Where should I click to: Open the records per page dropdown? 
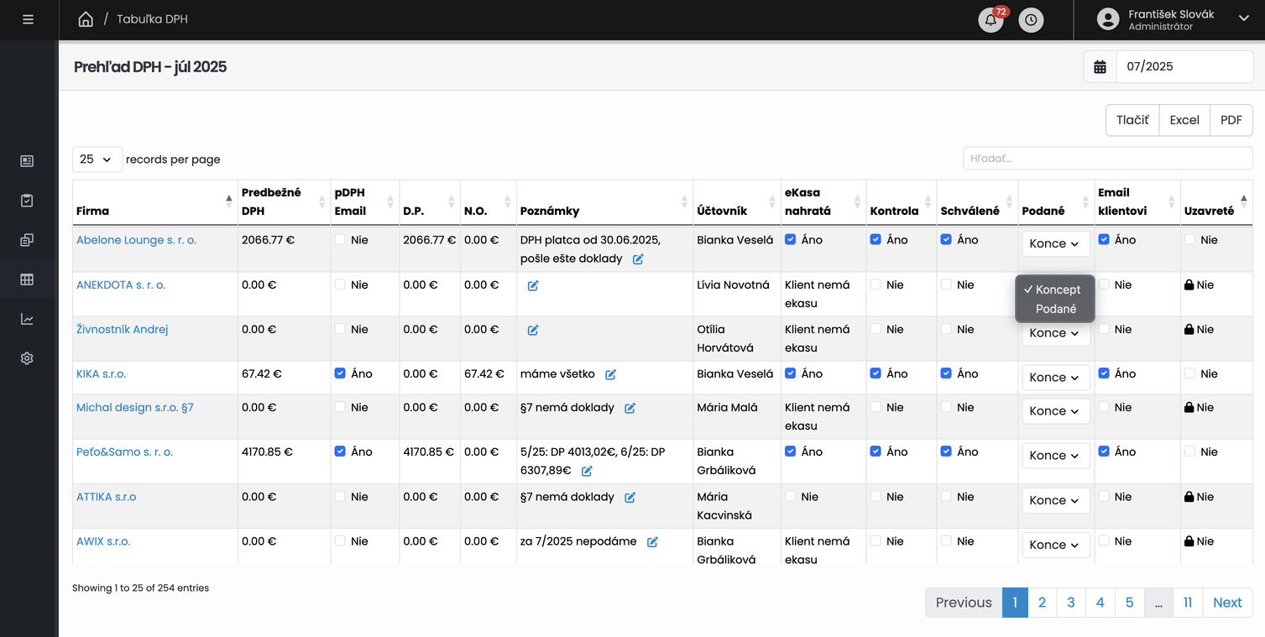pos(97,159)
